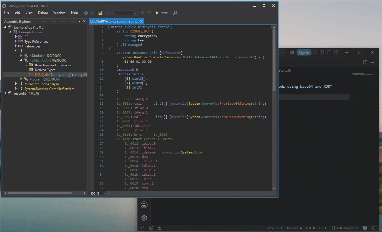Expand the References node
Viewport: 382px width, 232px height.
(x=16, y=46)
